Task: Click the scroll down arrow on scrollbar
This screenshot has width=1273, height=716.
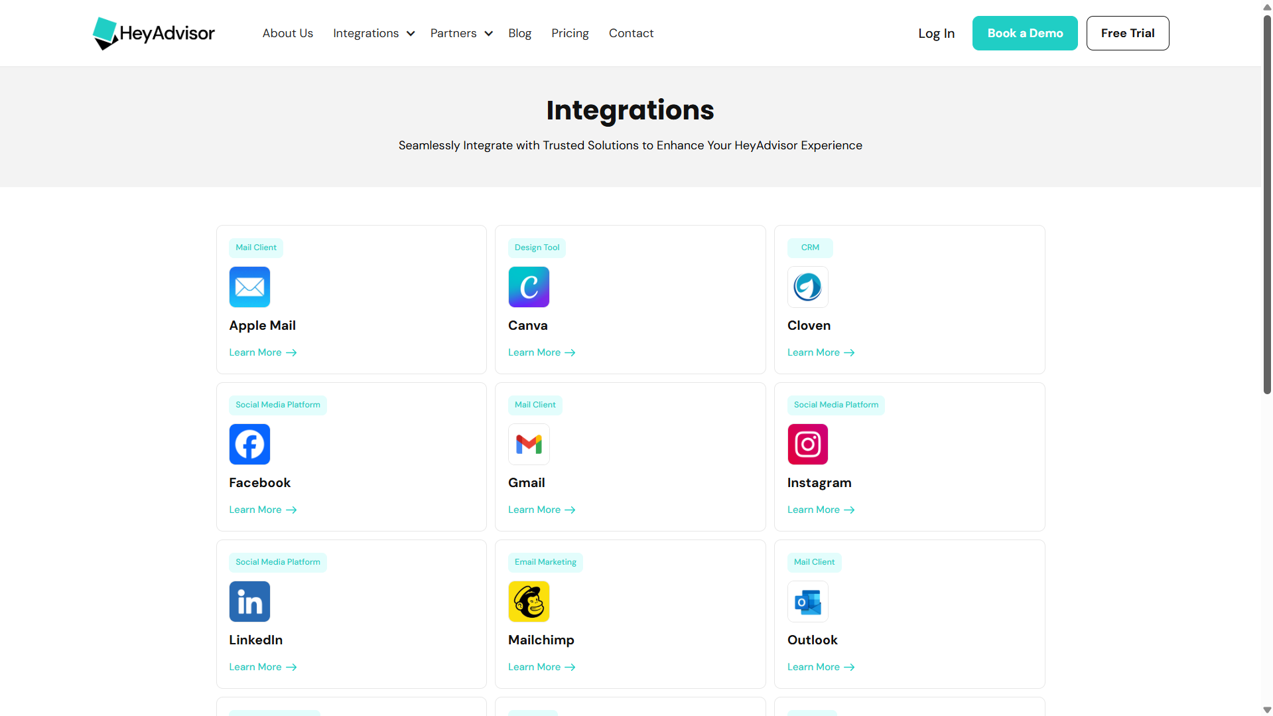Action: (x=1266, y=709)
